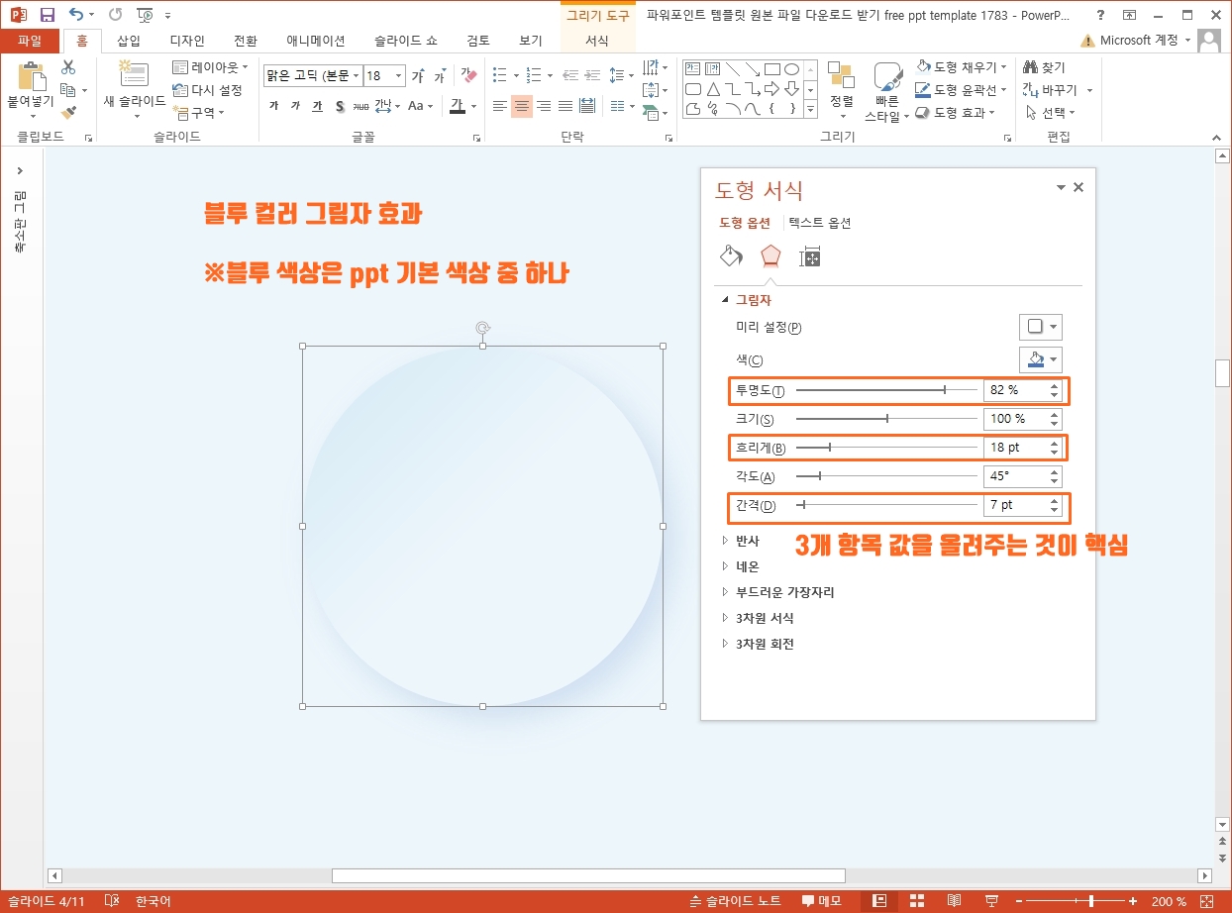The image size is (1232, 913).
Task: Select the triangle shape in shapes gallery
Action: click(x=712, y=89)
